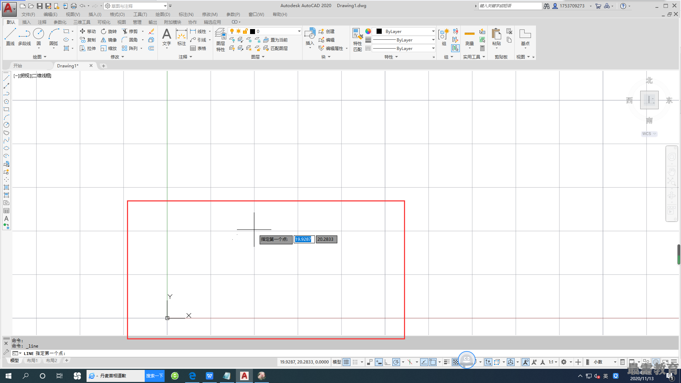Image resolution: width=681 pixels, height=383 pixels.
Task: Open the 修改(M) menu
Action: [210, 15]
